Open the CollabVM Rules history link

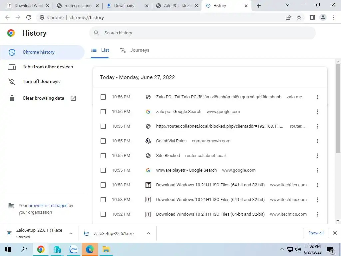171,141
